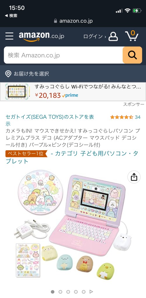Image resolution: width=146 pixels, height=298 pixels.
Task: Tap the share icon on product image
Action: [134, 177]
